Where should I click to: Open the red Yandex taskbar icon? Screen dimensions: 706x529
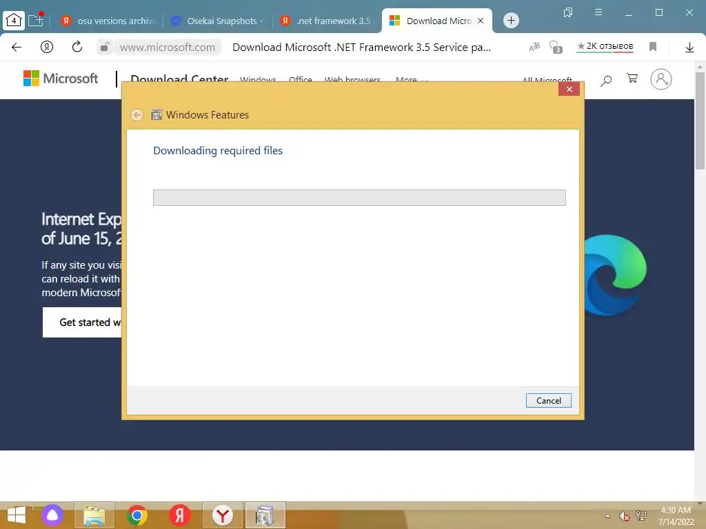(180, 515)
